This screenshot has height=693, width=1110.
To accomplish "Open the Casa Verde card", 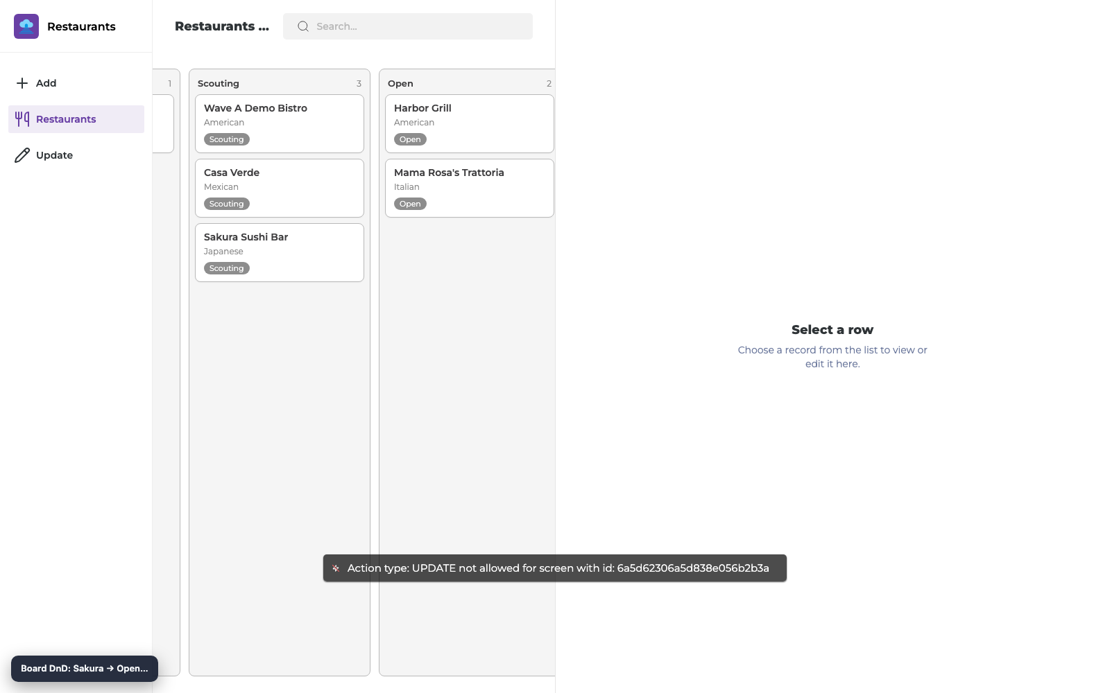I will (x=280, y=188).
